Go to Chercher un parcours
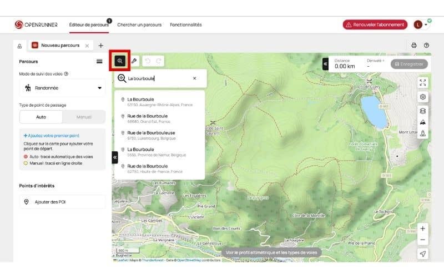The image size is (444, 278). click(x=139, y=25)
